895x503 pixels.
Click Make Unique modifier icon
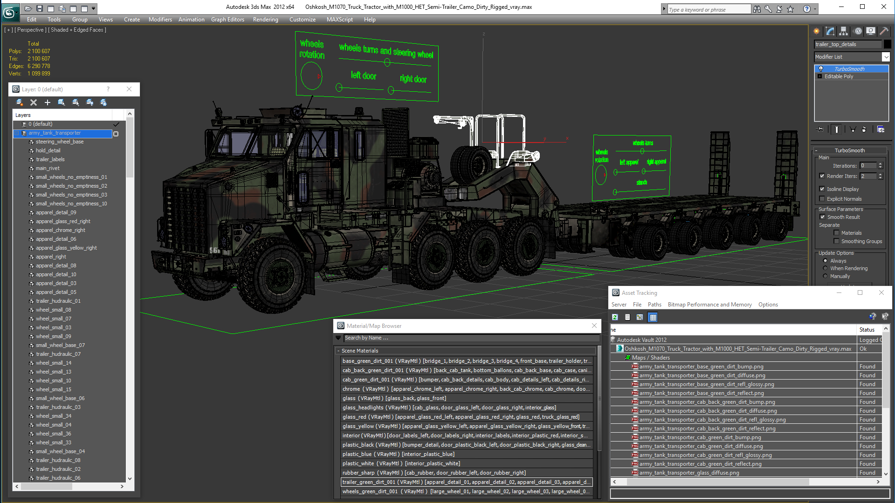pos(853,129)
